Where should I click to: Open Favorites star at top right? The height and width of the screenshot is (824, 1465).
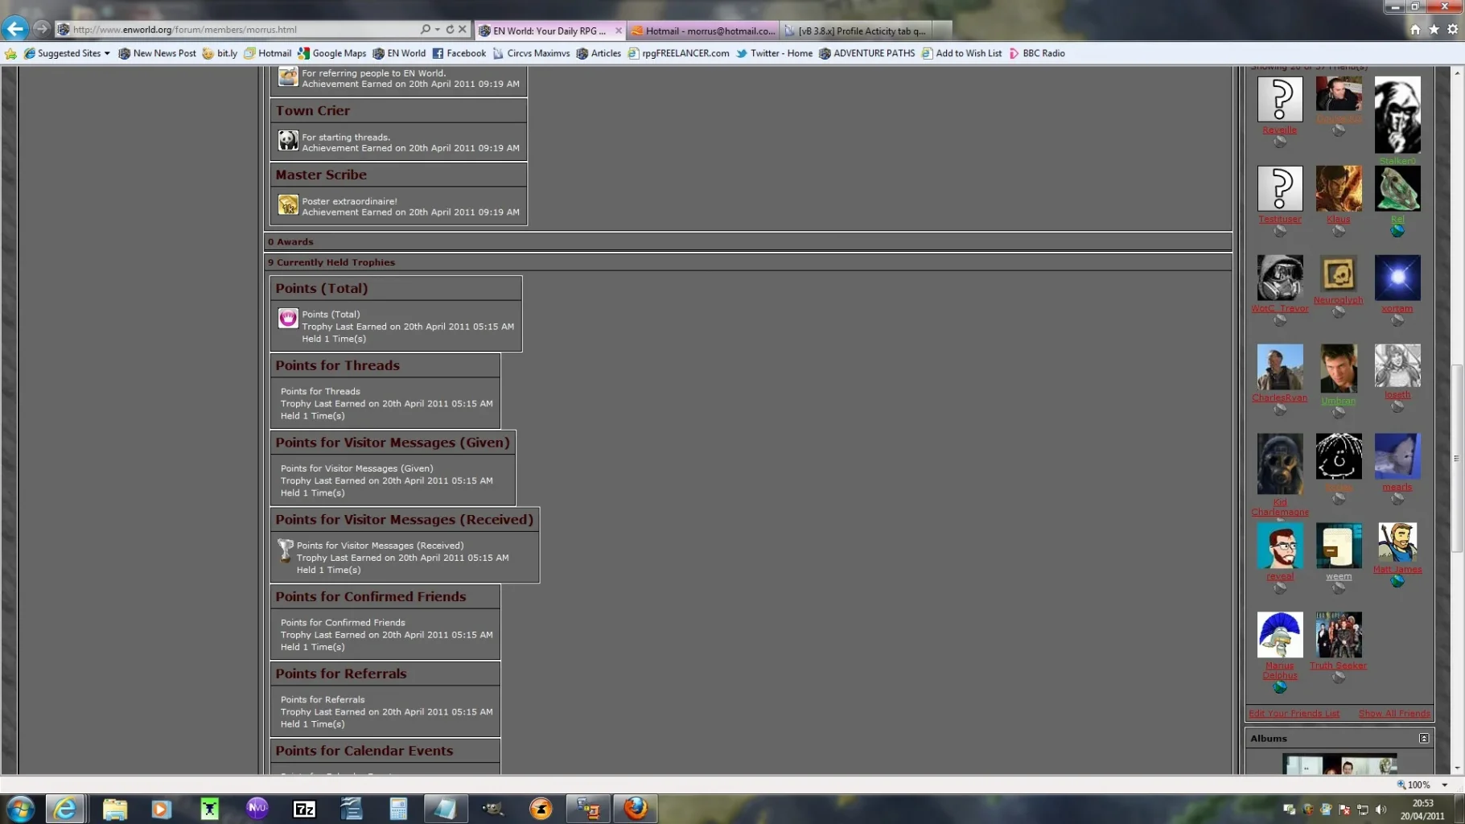click(x=1434, y=29)
